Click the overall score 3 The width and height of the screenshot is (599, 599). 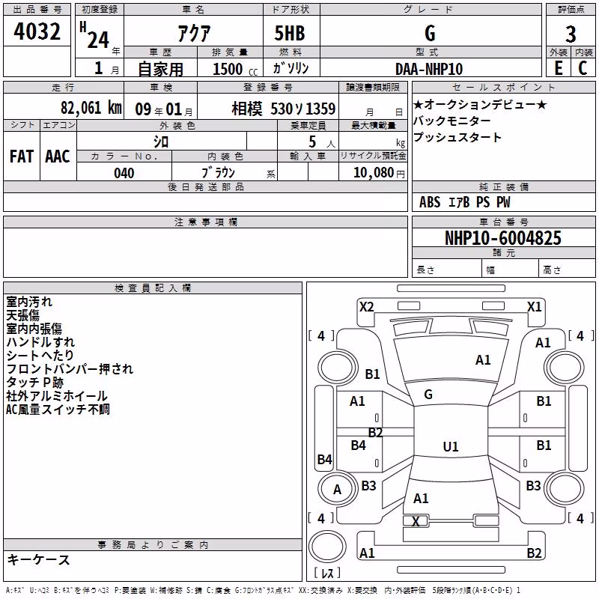click(571, 34)
